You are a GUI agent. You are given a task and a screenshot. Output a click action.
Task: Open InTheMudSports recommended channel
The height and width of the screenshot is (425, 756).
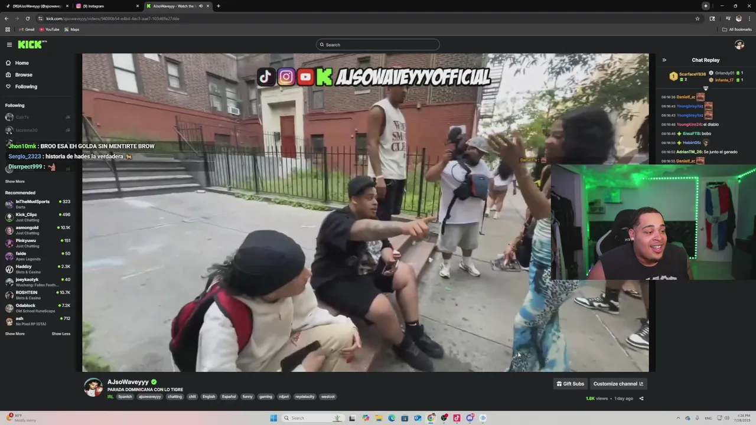pyautogui.click(x=38, y=204)
